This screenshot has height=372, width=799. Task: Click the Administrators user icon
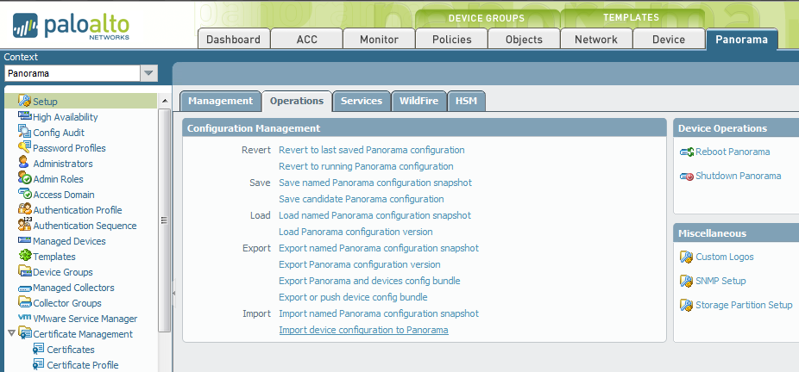(x=23, y=163)
